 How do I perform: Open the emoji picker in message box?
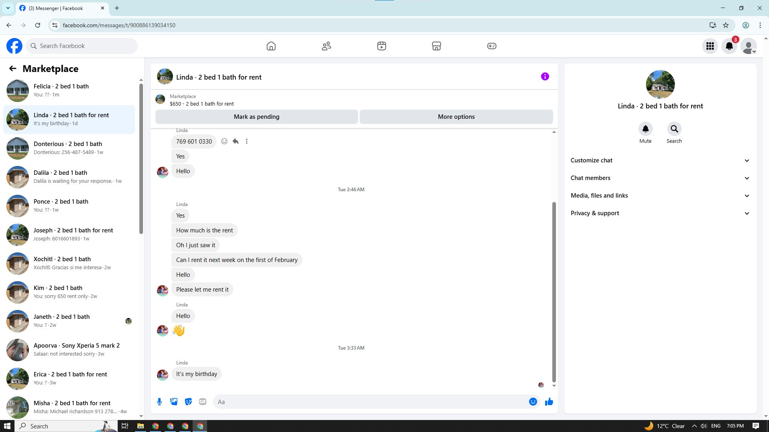tap(533, 402)
